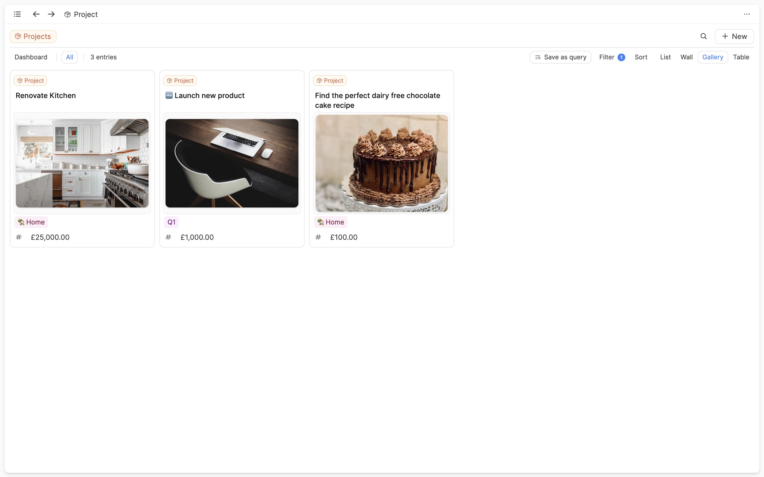Image resolution: width=764 pixels, height=477 pixels.
Task: Select the Gallery view tab
Action: pos(713,57)
